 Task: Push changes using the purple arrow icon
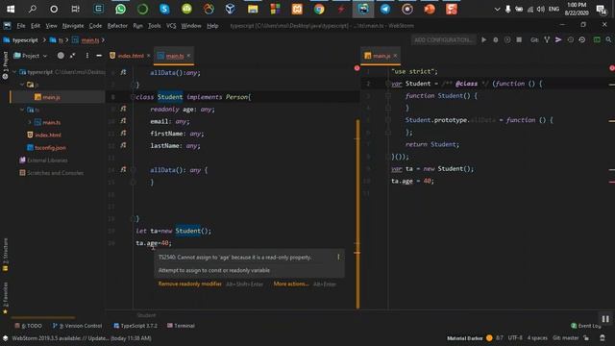558,40
